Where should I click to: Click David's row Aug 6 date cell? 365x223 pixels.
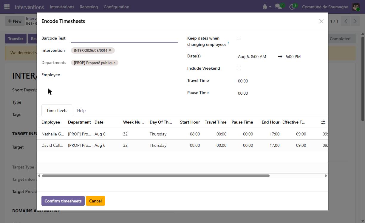pos(100,145)
